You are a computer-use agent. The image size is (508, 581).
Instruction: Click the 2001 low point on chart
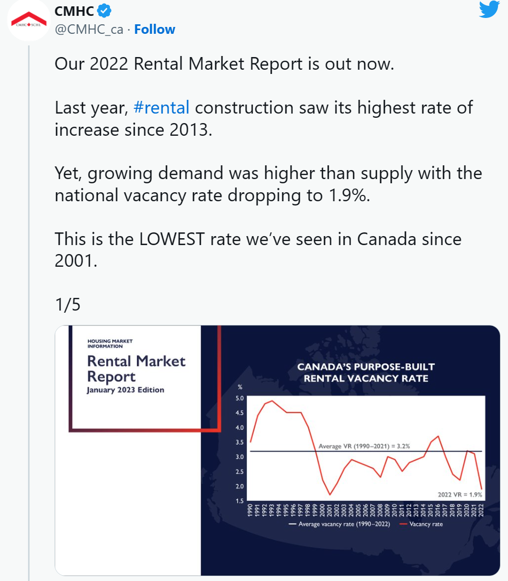[330, 495]
